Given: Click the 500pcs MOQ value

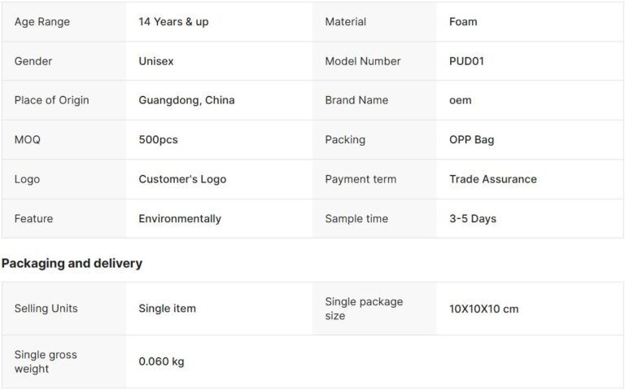Looking at the screenshot, I should [x=158, y=139].
